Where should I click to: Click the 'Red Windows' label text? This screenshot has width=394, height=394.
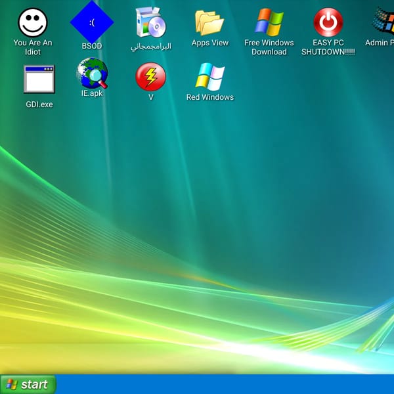(x=210, y=97)
